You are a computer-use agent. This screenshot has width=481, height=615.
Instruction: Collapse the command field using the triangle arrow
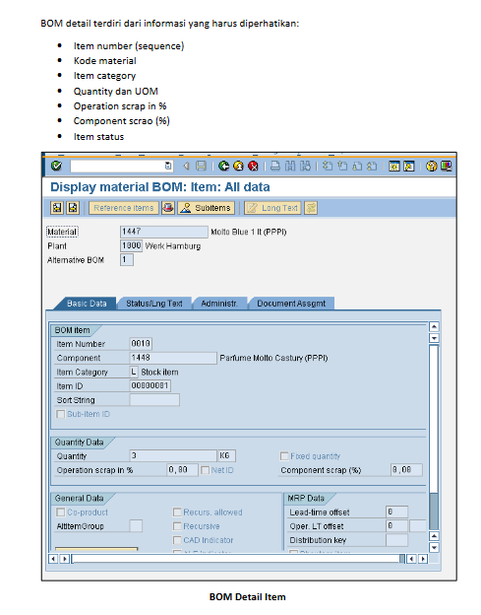pyautogui.click(x=186, y=166)
